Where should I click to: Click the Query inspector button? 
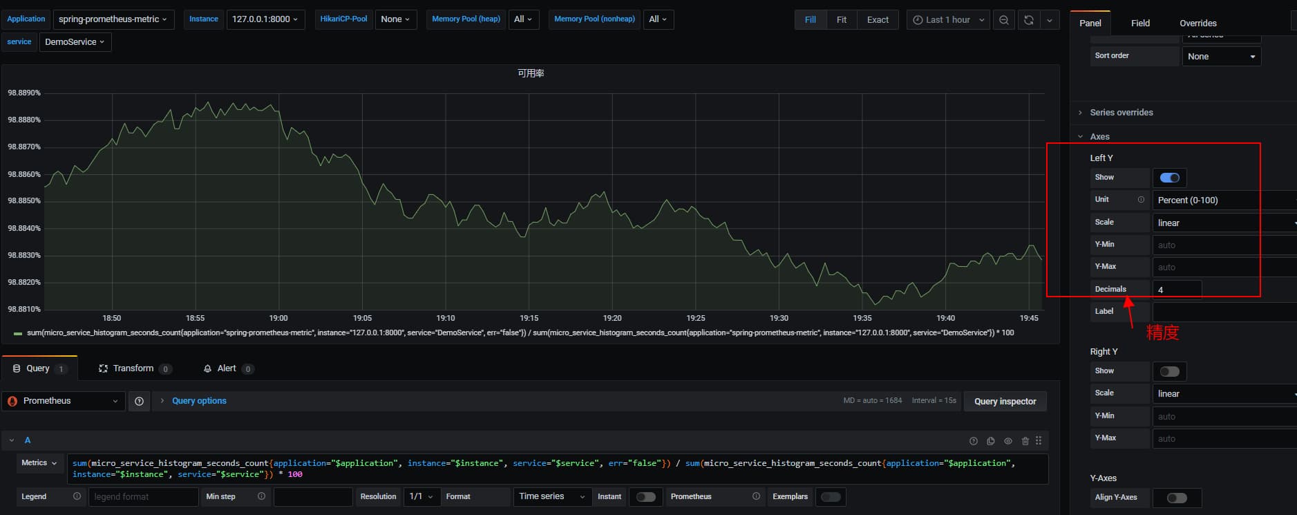(x=1005, y=402)
